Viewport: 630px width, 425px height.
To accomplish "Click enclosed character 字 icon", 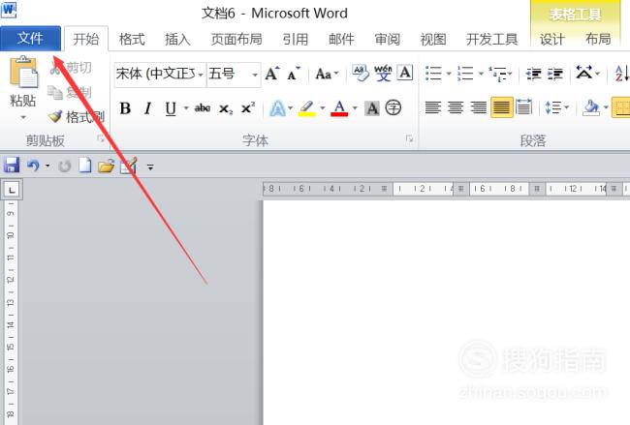I will [393, 107].
